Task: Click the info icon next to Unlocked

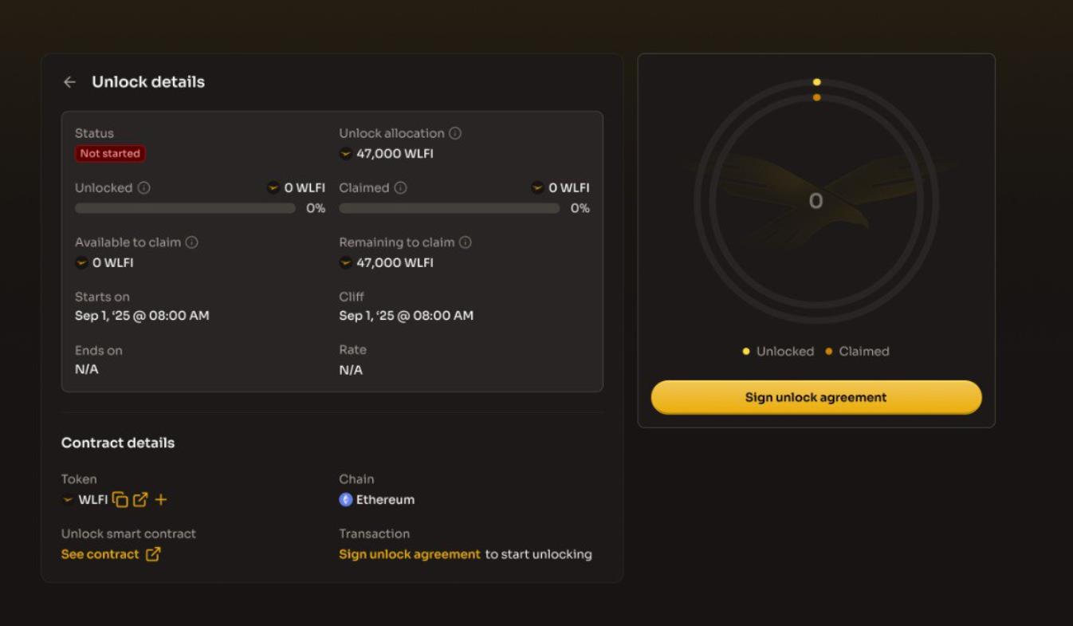Action: tap(143, 188)
